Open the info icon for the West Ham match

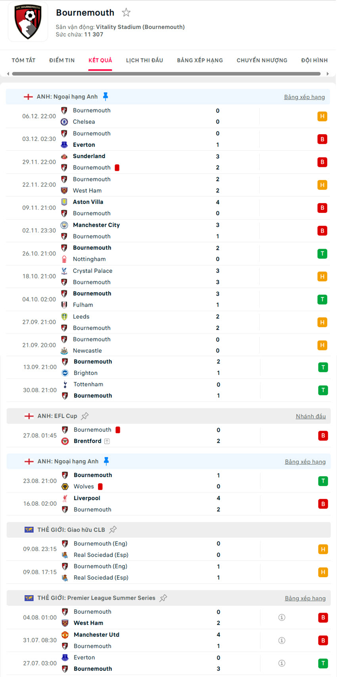[x=281, y=617]
